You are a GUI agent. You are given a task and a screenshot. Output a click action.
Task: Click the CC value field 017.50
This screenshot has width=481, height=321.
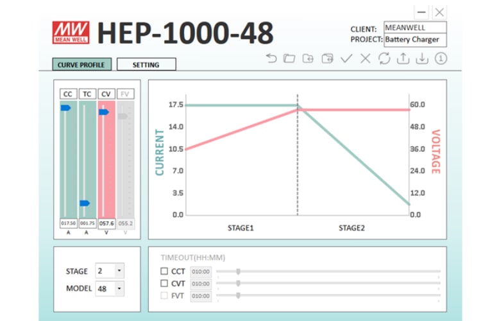pyautogui.click(x=69, y=223)
